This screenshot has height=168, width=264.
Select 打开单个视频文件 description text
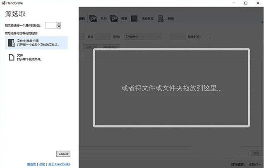29,59
